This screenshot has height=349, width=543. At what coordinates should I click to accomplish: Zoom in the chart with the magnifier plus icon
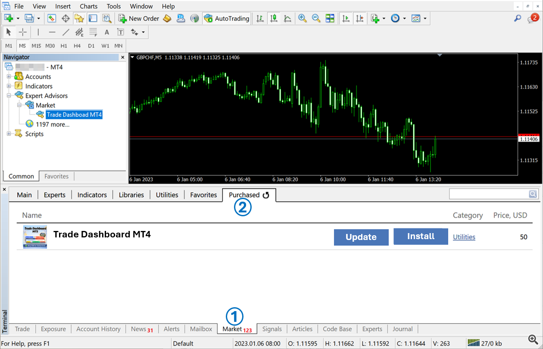pyautogui.click(x=303, y=18)
